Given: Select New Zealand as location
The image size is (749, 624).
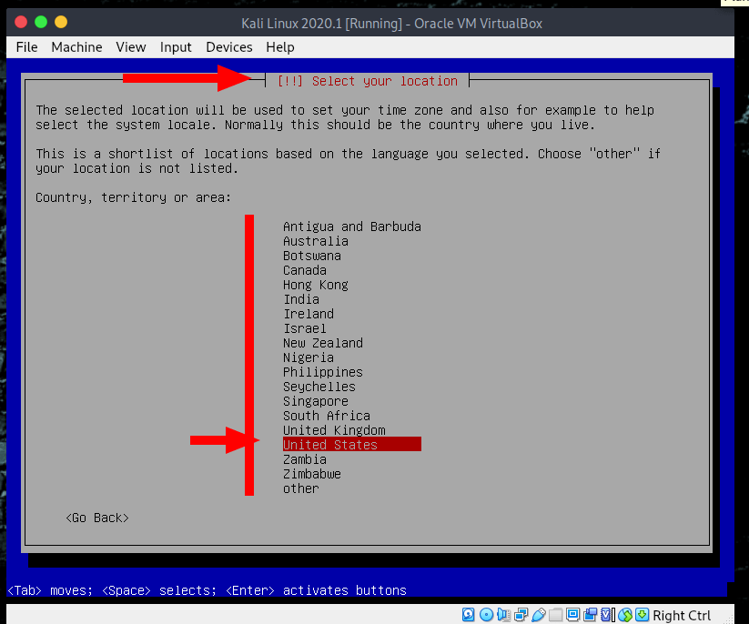Looking at the screenshot, I should tap(323, 343).
